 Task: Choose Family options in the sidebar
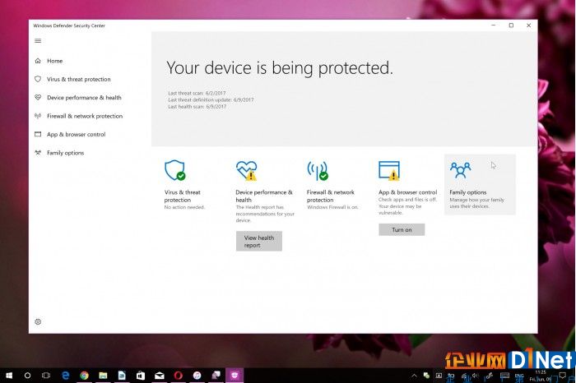pos(65,153)
